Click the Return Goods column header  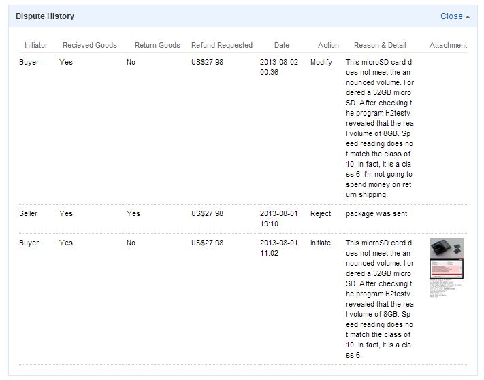coord(157,45)
